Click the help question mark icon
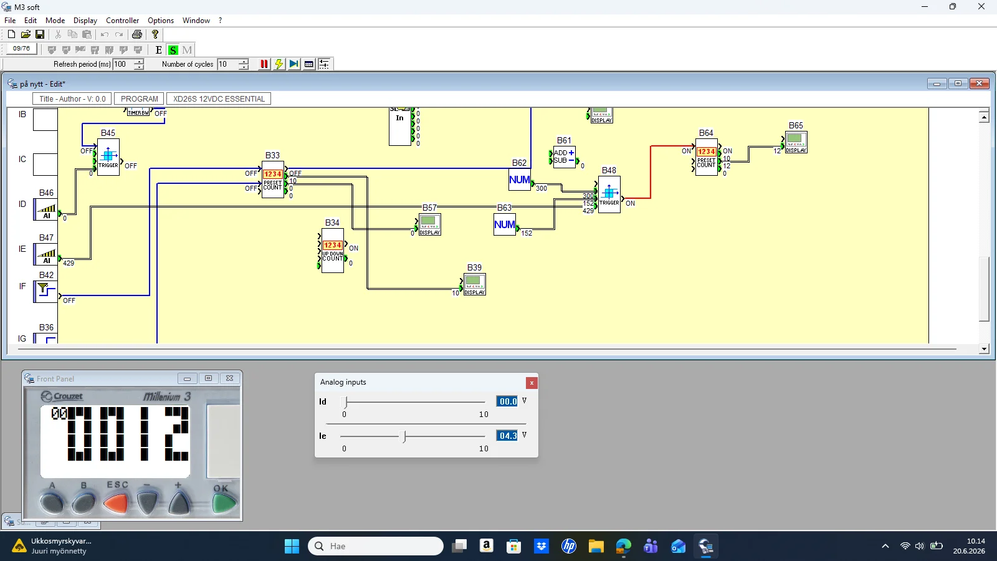 click(x=155, y=34)
